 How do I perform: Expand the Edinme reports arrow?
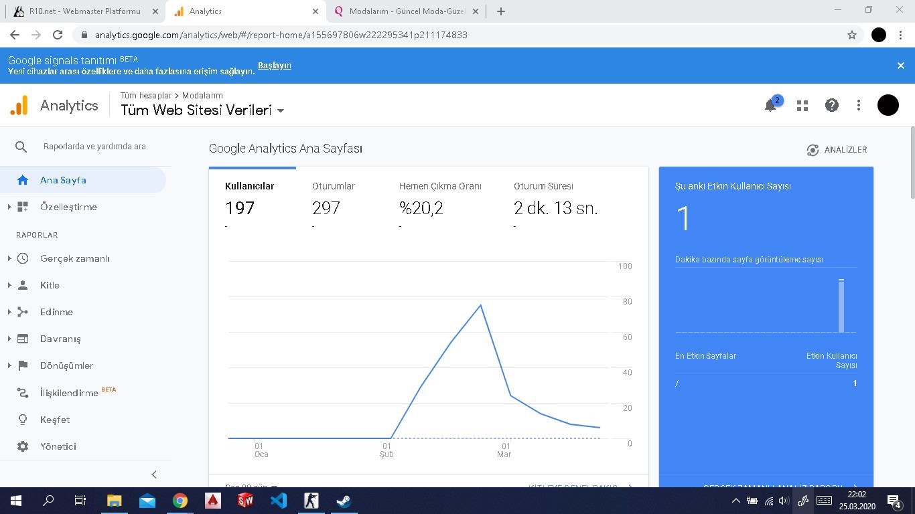point(9,312)
